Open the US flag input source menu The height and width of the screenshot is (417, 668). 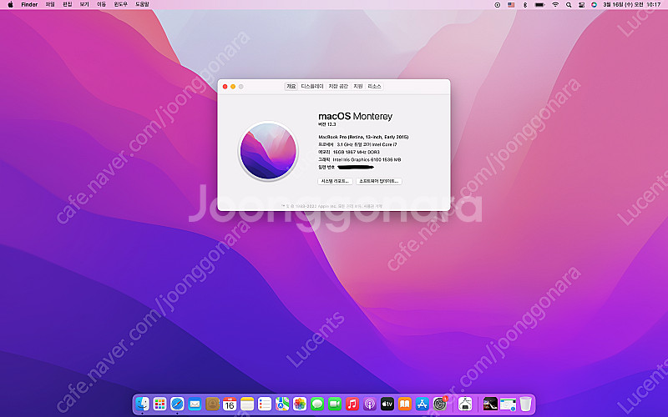coord(511,5)
